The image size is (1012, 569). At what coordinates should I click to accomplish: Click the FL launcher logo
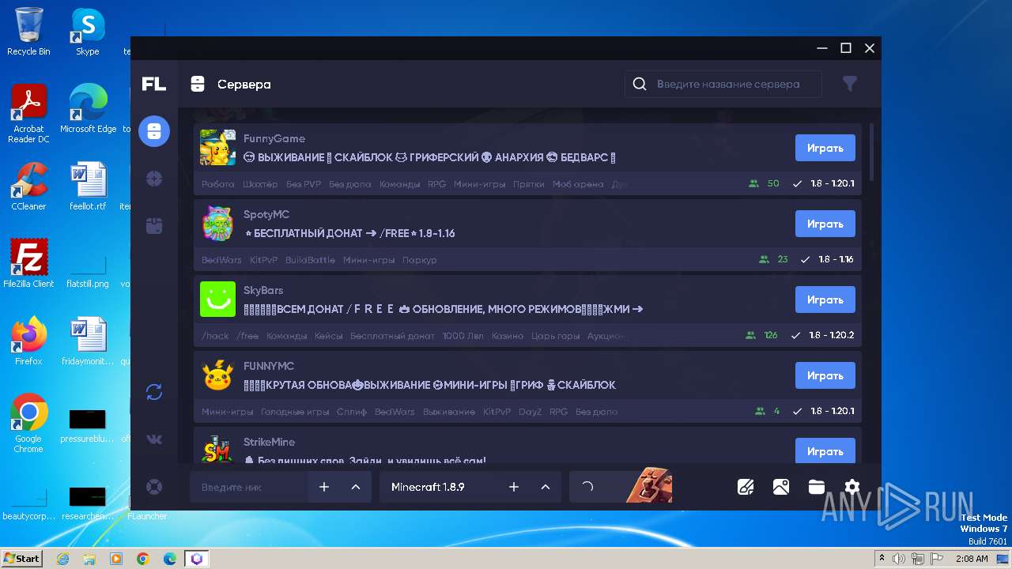(x=154, y=84)
